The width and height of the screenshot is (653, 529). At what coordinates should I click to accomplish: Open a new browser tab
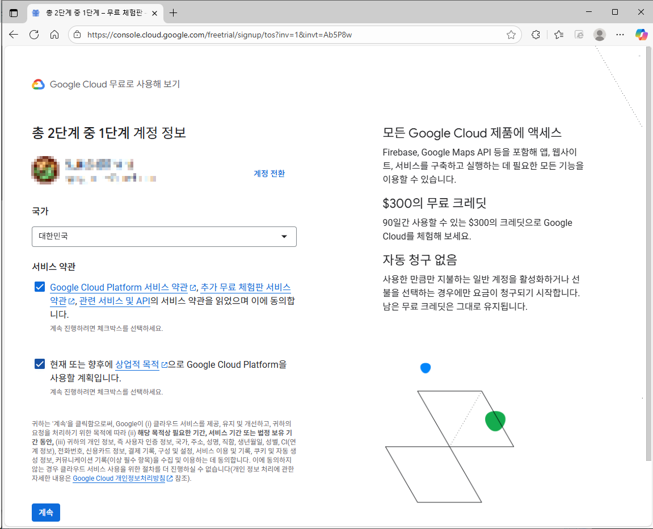tap(173, 13)
